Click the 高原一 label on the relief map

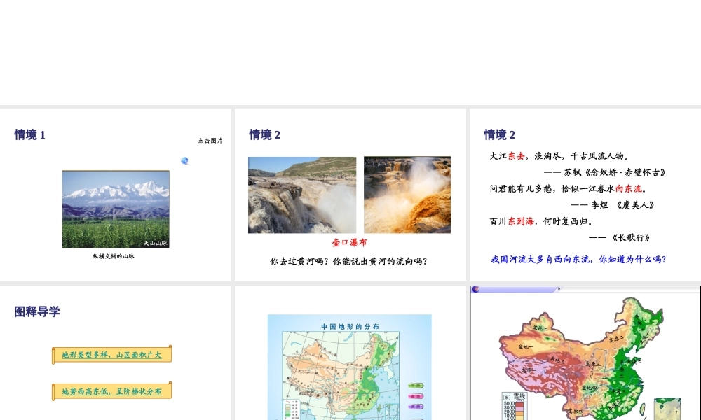(x=529, y=370)
